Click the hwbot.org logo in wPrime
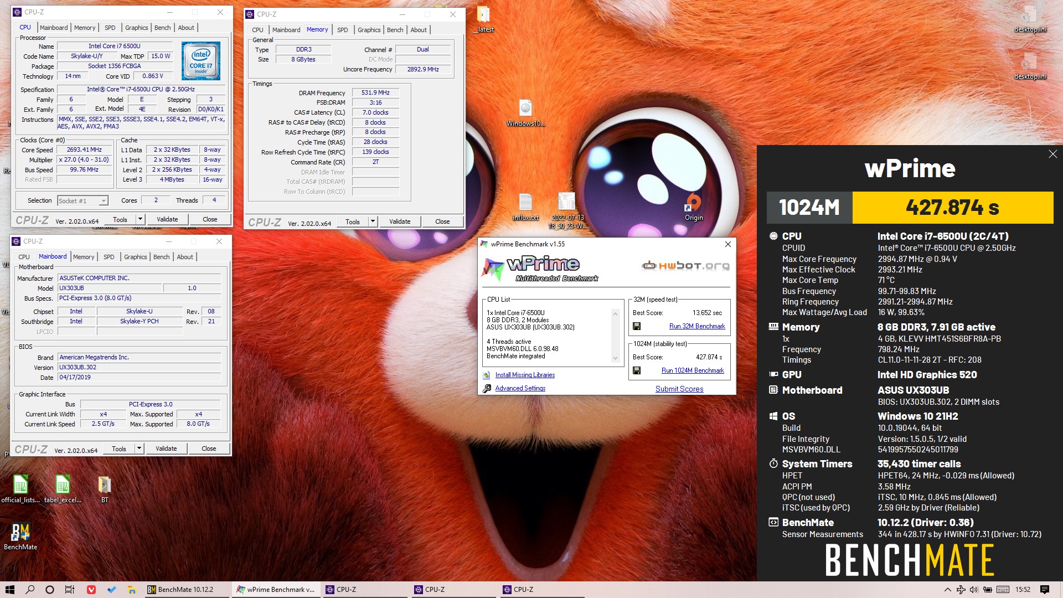This screenshot has width=1063, height=598. (685, 266)
